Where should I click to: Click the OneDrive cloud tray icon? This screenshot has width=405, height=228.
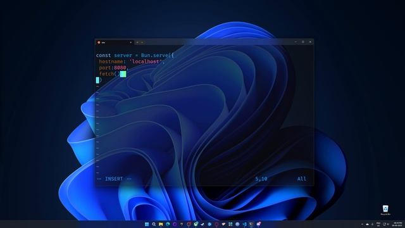tap(367, 224)
